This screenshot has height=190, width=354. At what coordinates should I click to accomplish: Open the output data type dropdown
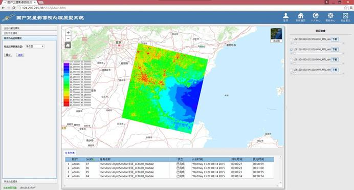pyautogui.click(x=35, y=46)
